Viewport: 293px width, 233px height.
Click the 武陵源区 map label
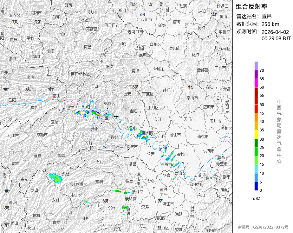(x=80, y=184)
